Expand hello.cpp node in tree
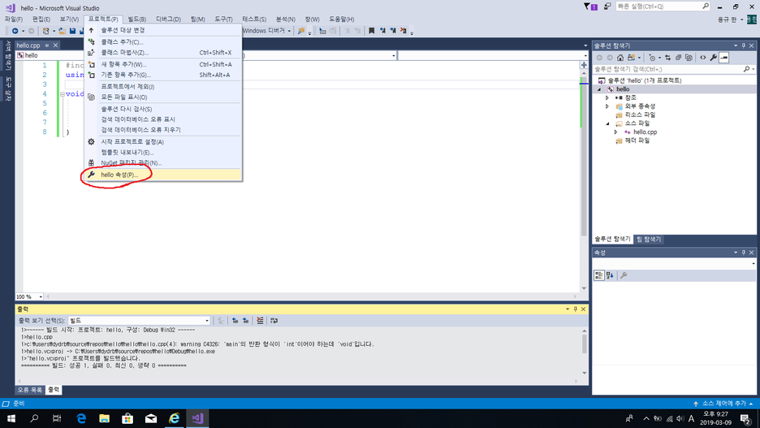Viewport: 760px width, 428px height. click(616, 132)
